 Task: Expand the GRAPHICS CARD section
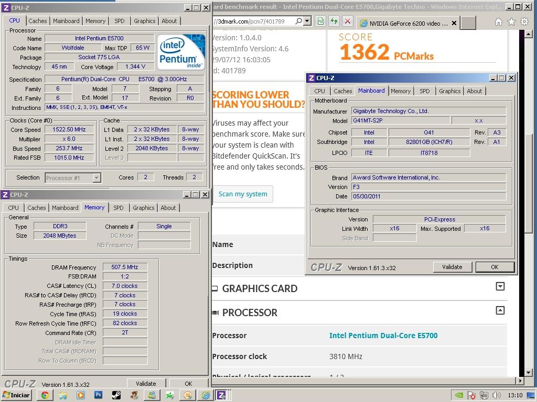(500, 286)
